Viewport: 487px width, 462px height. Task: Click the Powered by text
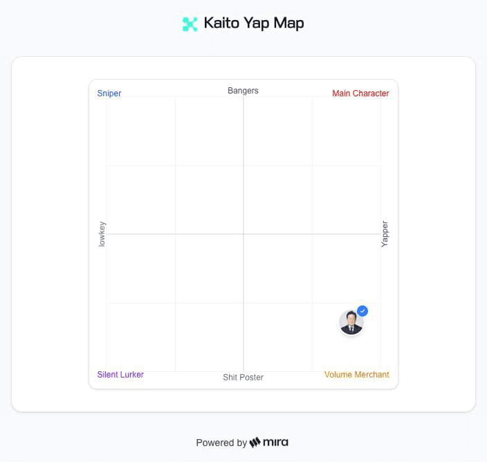tap(221, 443)
